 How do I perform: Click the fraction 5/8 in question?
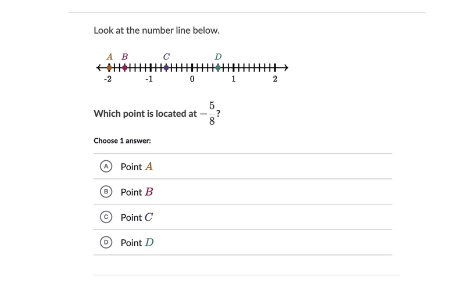[x=212, y=113]
